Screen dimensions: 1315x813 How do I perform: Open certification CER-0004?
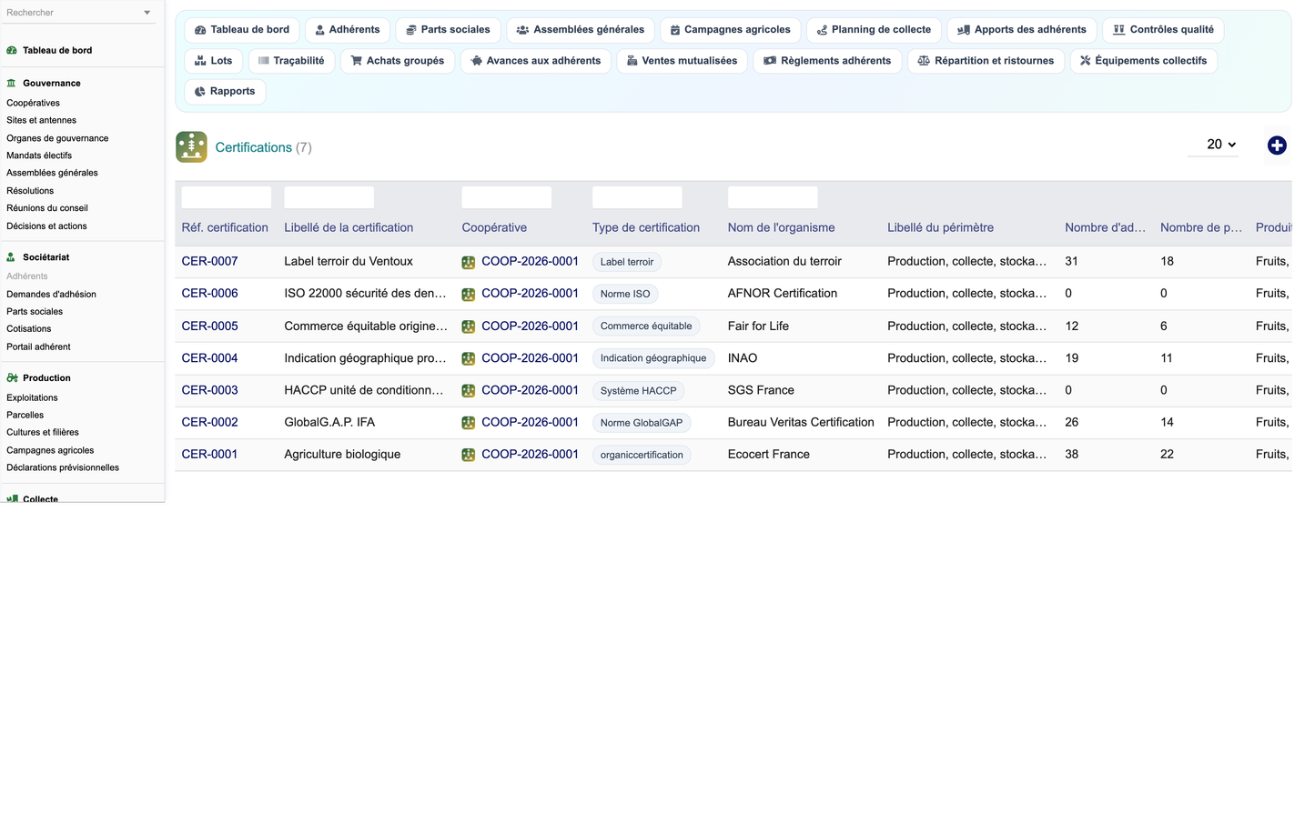(x=210, y=358)
